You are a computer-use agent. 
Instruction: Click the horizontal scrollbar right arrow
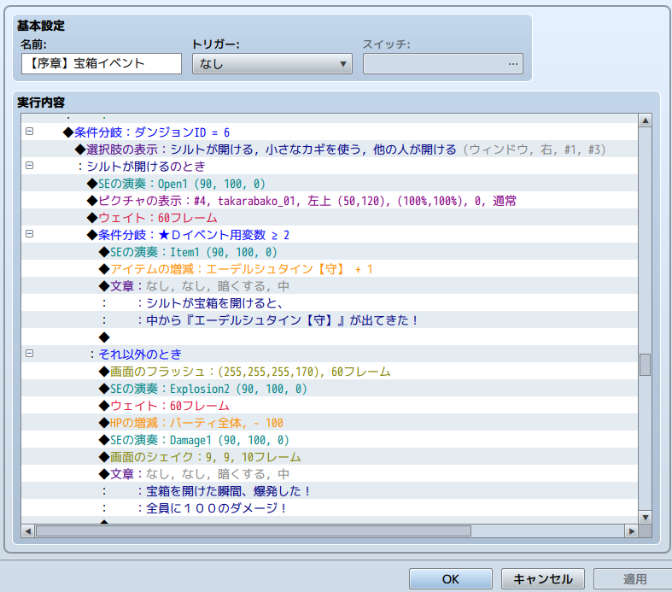point(631,531)
